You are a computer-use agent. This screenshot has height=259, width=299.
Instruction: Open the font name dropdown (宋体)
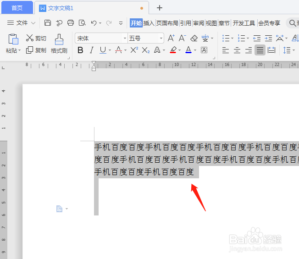[x=125, y=39]
